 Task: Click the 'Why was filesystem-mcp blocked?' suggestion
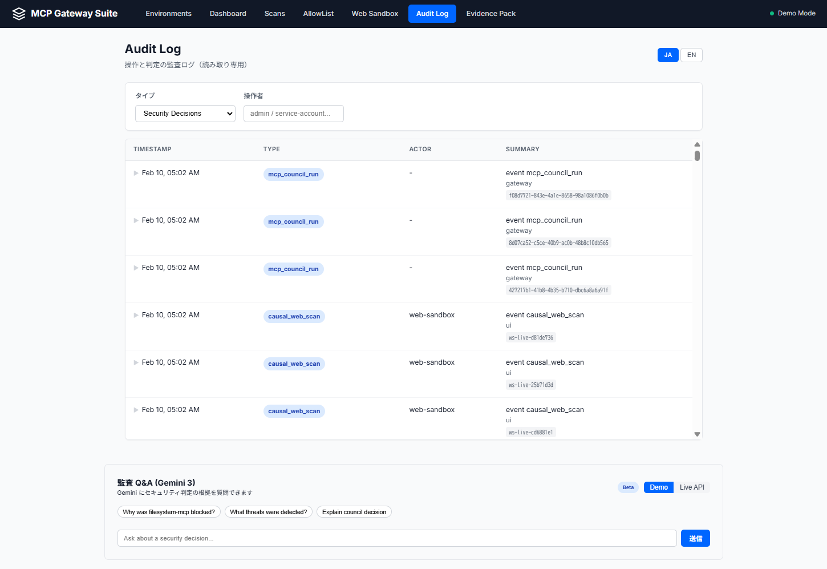(x=169, y=512)
